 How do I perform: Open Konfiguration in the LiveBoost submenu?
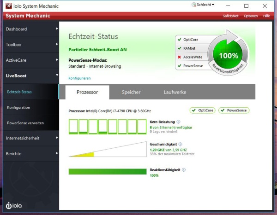tap(31, 107)
